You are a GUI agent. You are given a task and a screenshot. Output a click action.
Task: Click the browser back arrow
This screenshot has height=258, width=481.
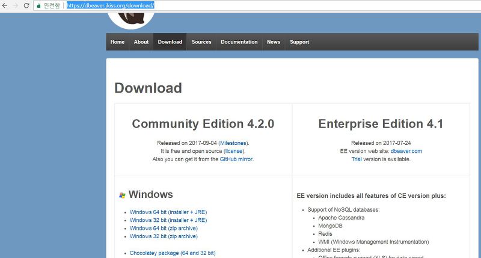[x=5, y=5]
